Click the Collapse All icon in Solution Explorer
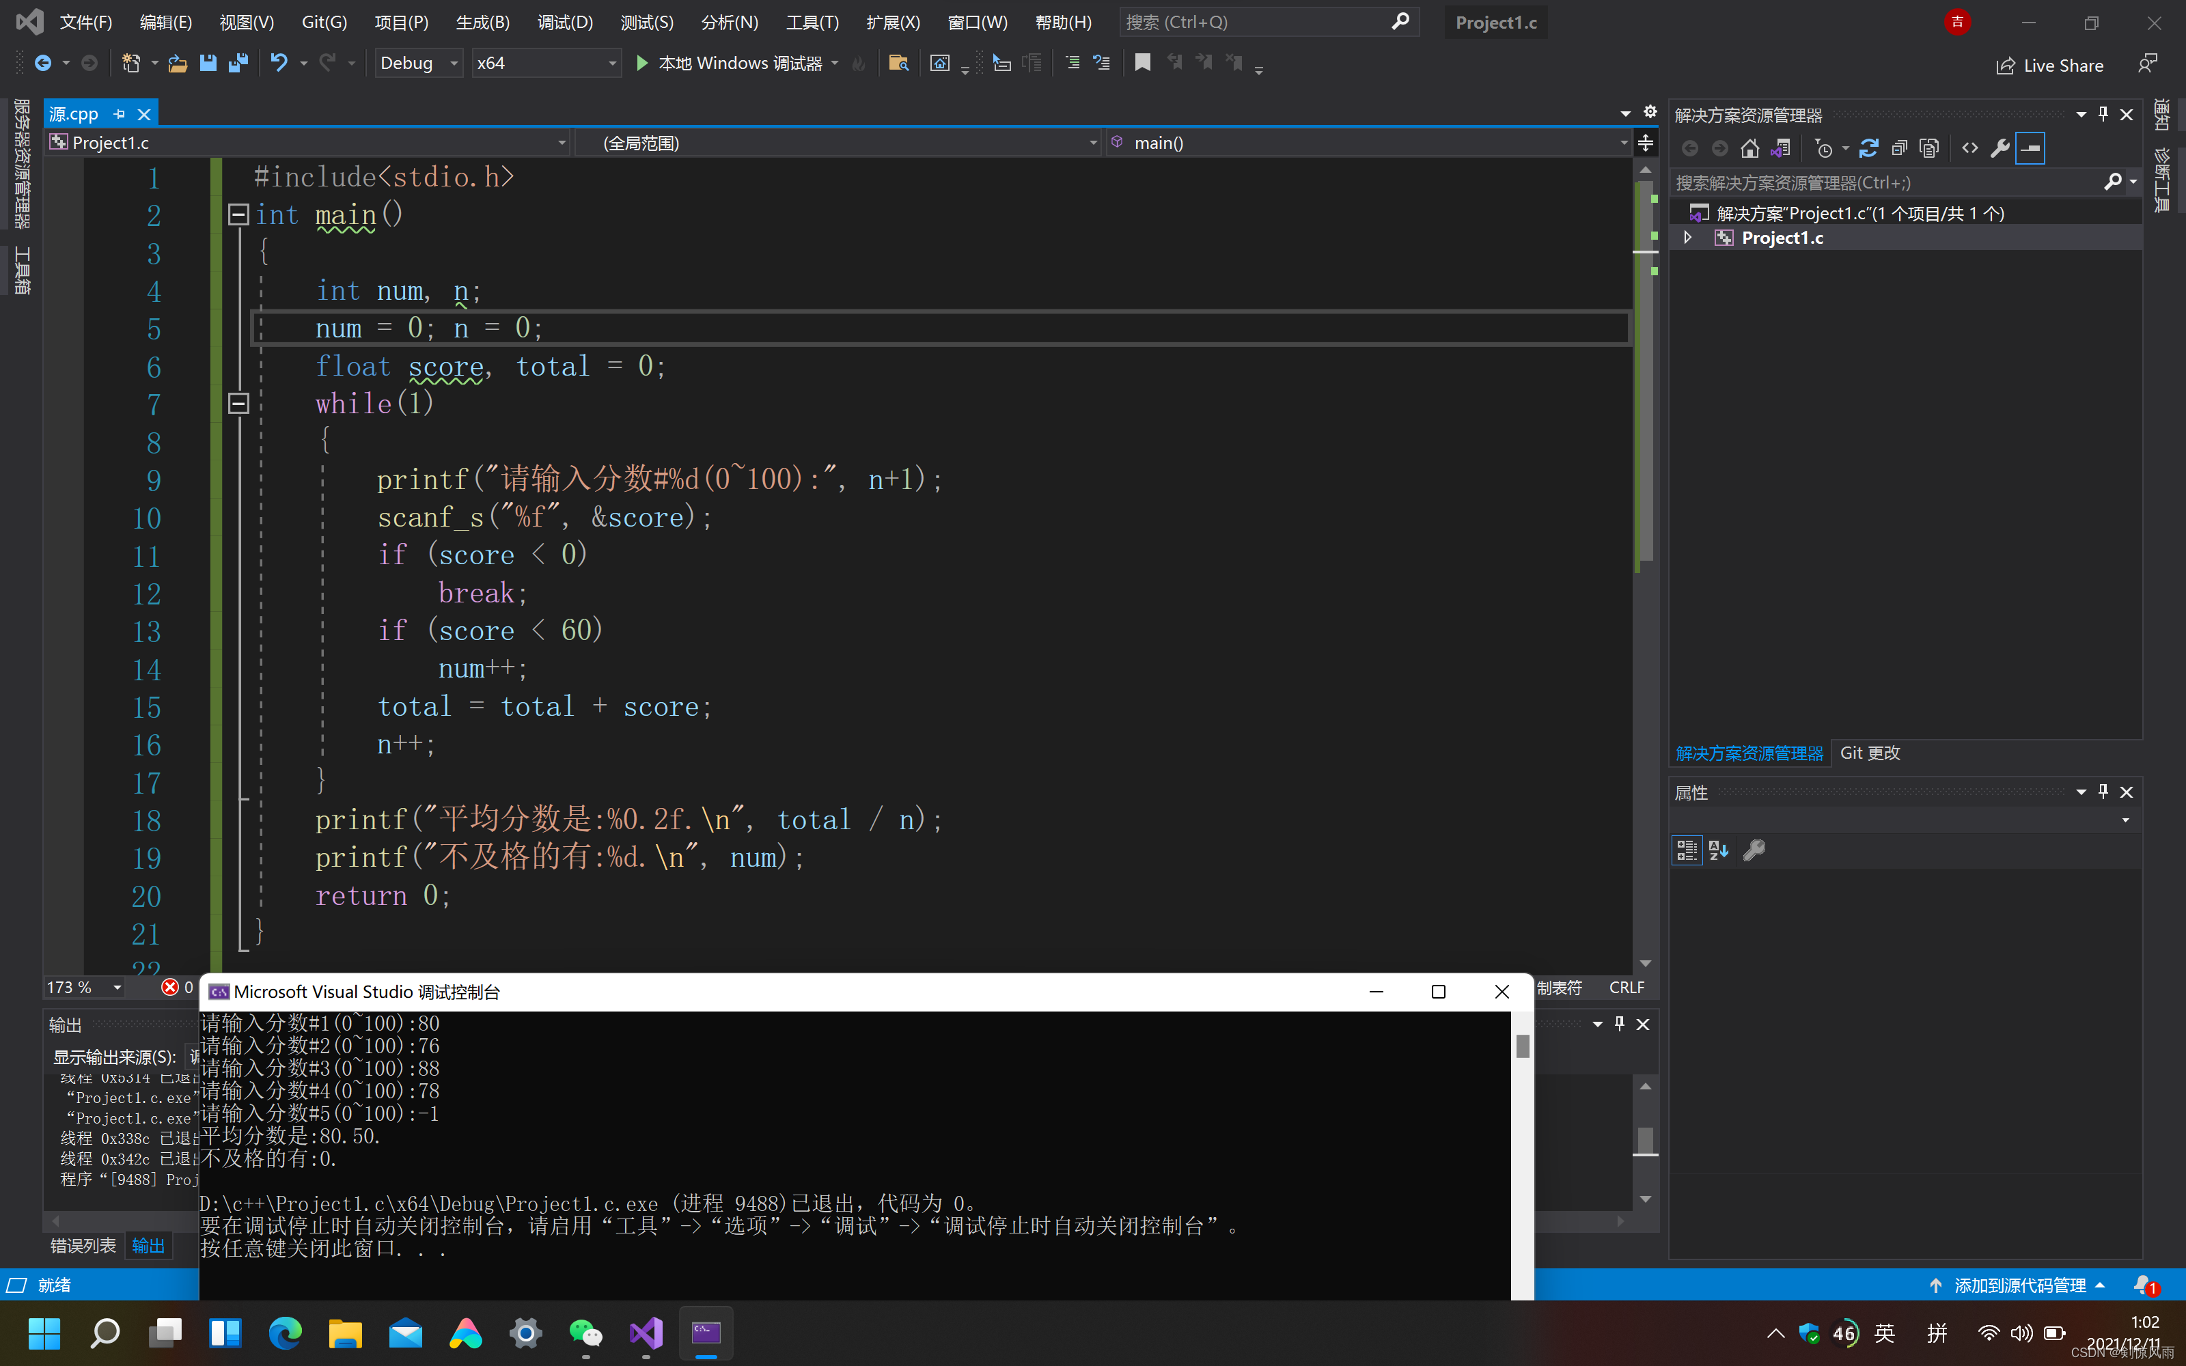 coord(1899,148)
